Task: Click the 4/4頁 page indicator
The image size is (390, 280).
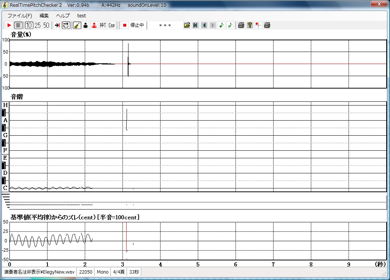Action: [119, 272]
